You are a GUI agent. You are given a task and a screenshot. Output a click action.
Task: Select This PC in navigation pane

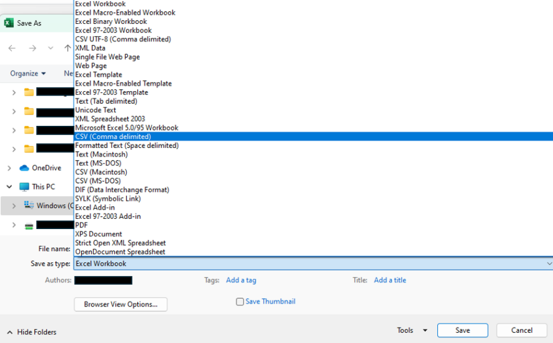tap(44, 187)
